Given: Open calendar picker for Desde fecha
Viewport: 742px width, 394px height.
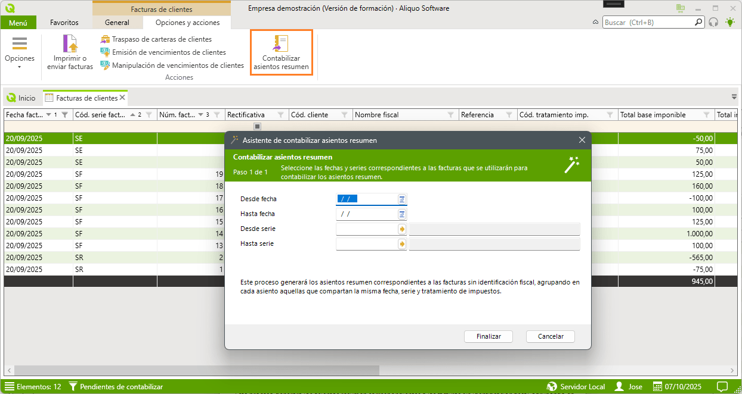Looking at the screenshot, I should coord(402,199).
